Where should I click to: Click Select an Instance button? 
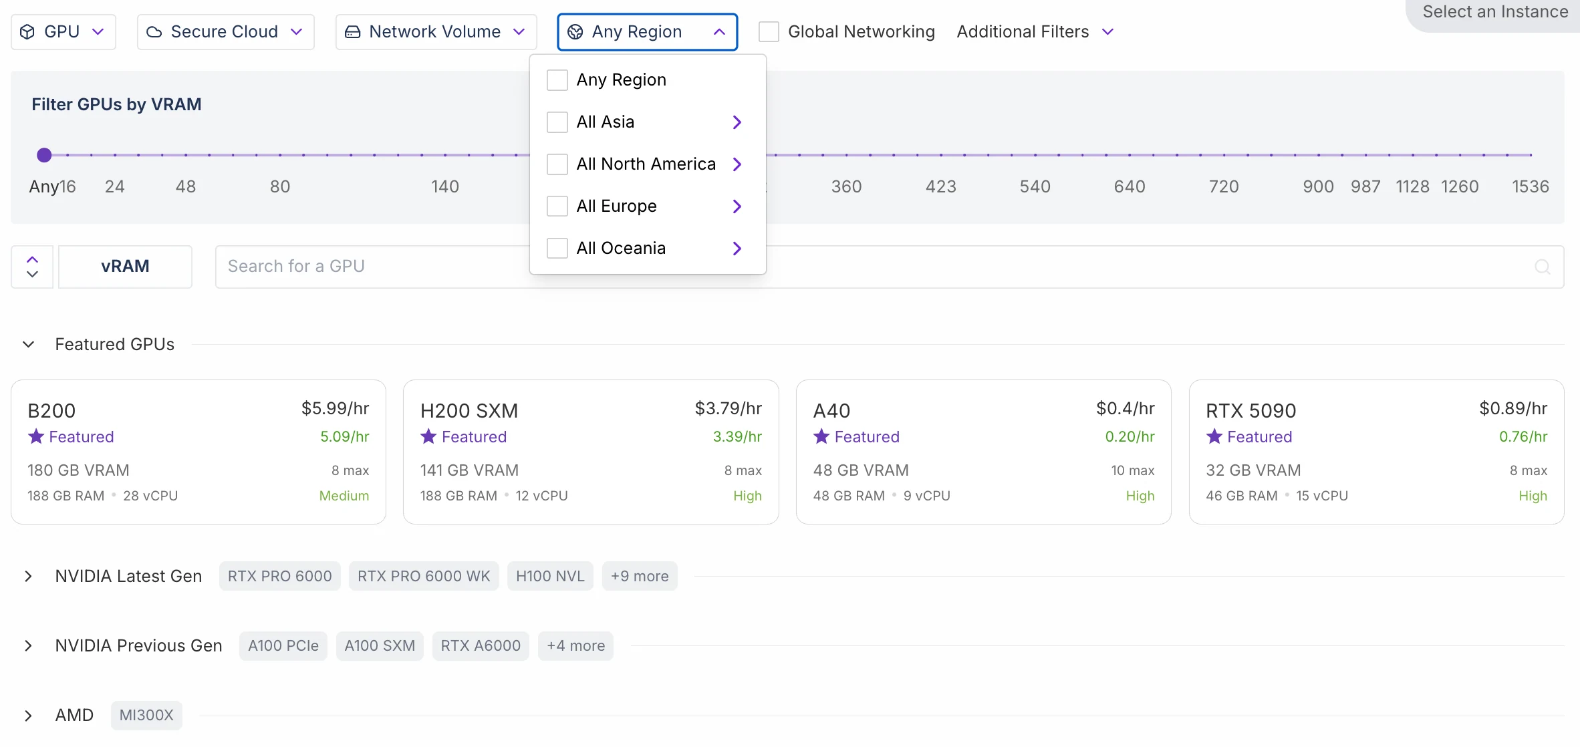[x=1495, y=13]
